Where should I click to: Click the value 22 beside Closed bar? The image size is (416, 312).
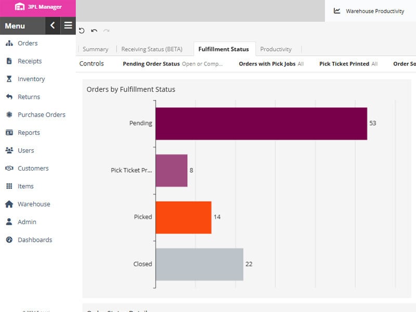[249, 264]
